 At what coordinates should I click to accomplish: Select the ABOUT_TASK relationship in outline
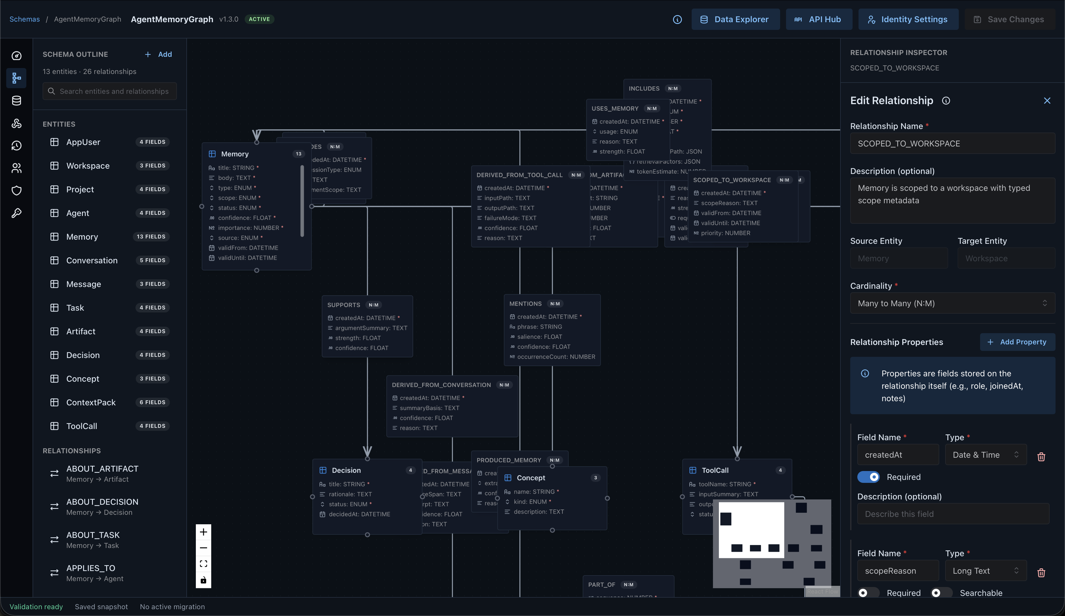coord(109,540)
